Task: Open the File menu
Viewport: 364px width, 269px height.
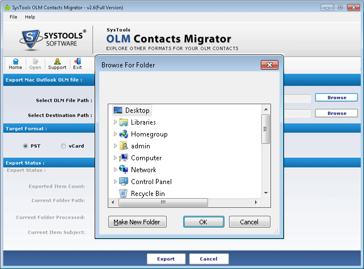Action: pos(13,17)
